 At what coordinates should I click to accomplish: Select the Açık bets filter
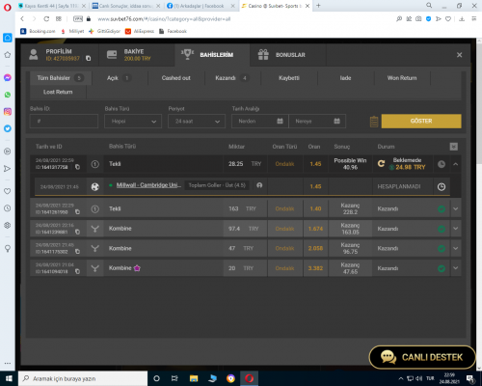(120, 78)
